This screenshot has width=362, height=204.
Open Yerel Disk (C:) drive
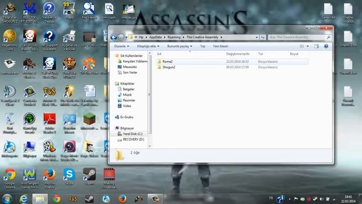[130, 134]
